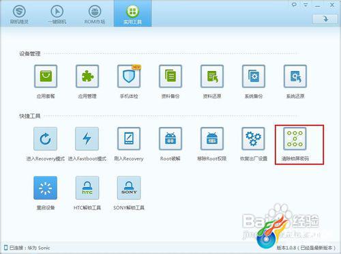Minimize the window

pyautogui.click(x=318, y=5)
